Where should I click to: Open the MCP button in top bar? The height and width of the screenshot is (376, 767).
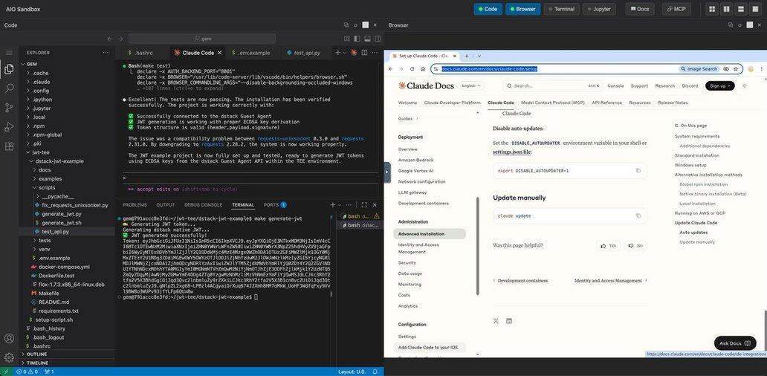pos(676,9)
